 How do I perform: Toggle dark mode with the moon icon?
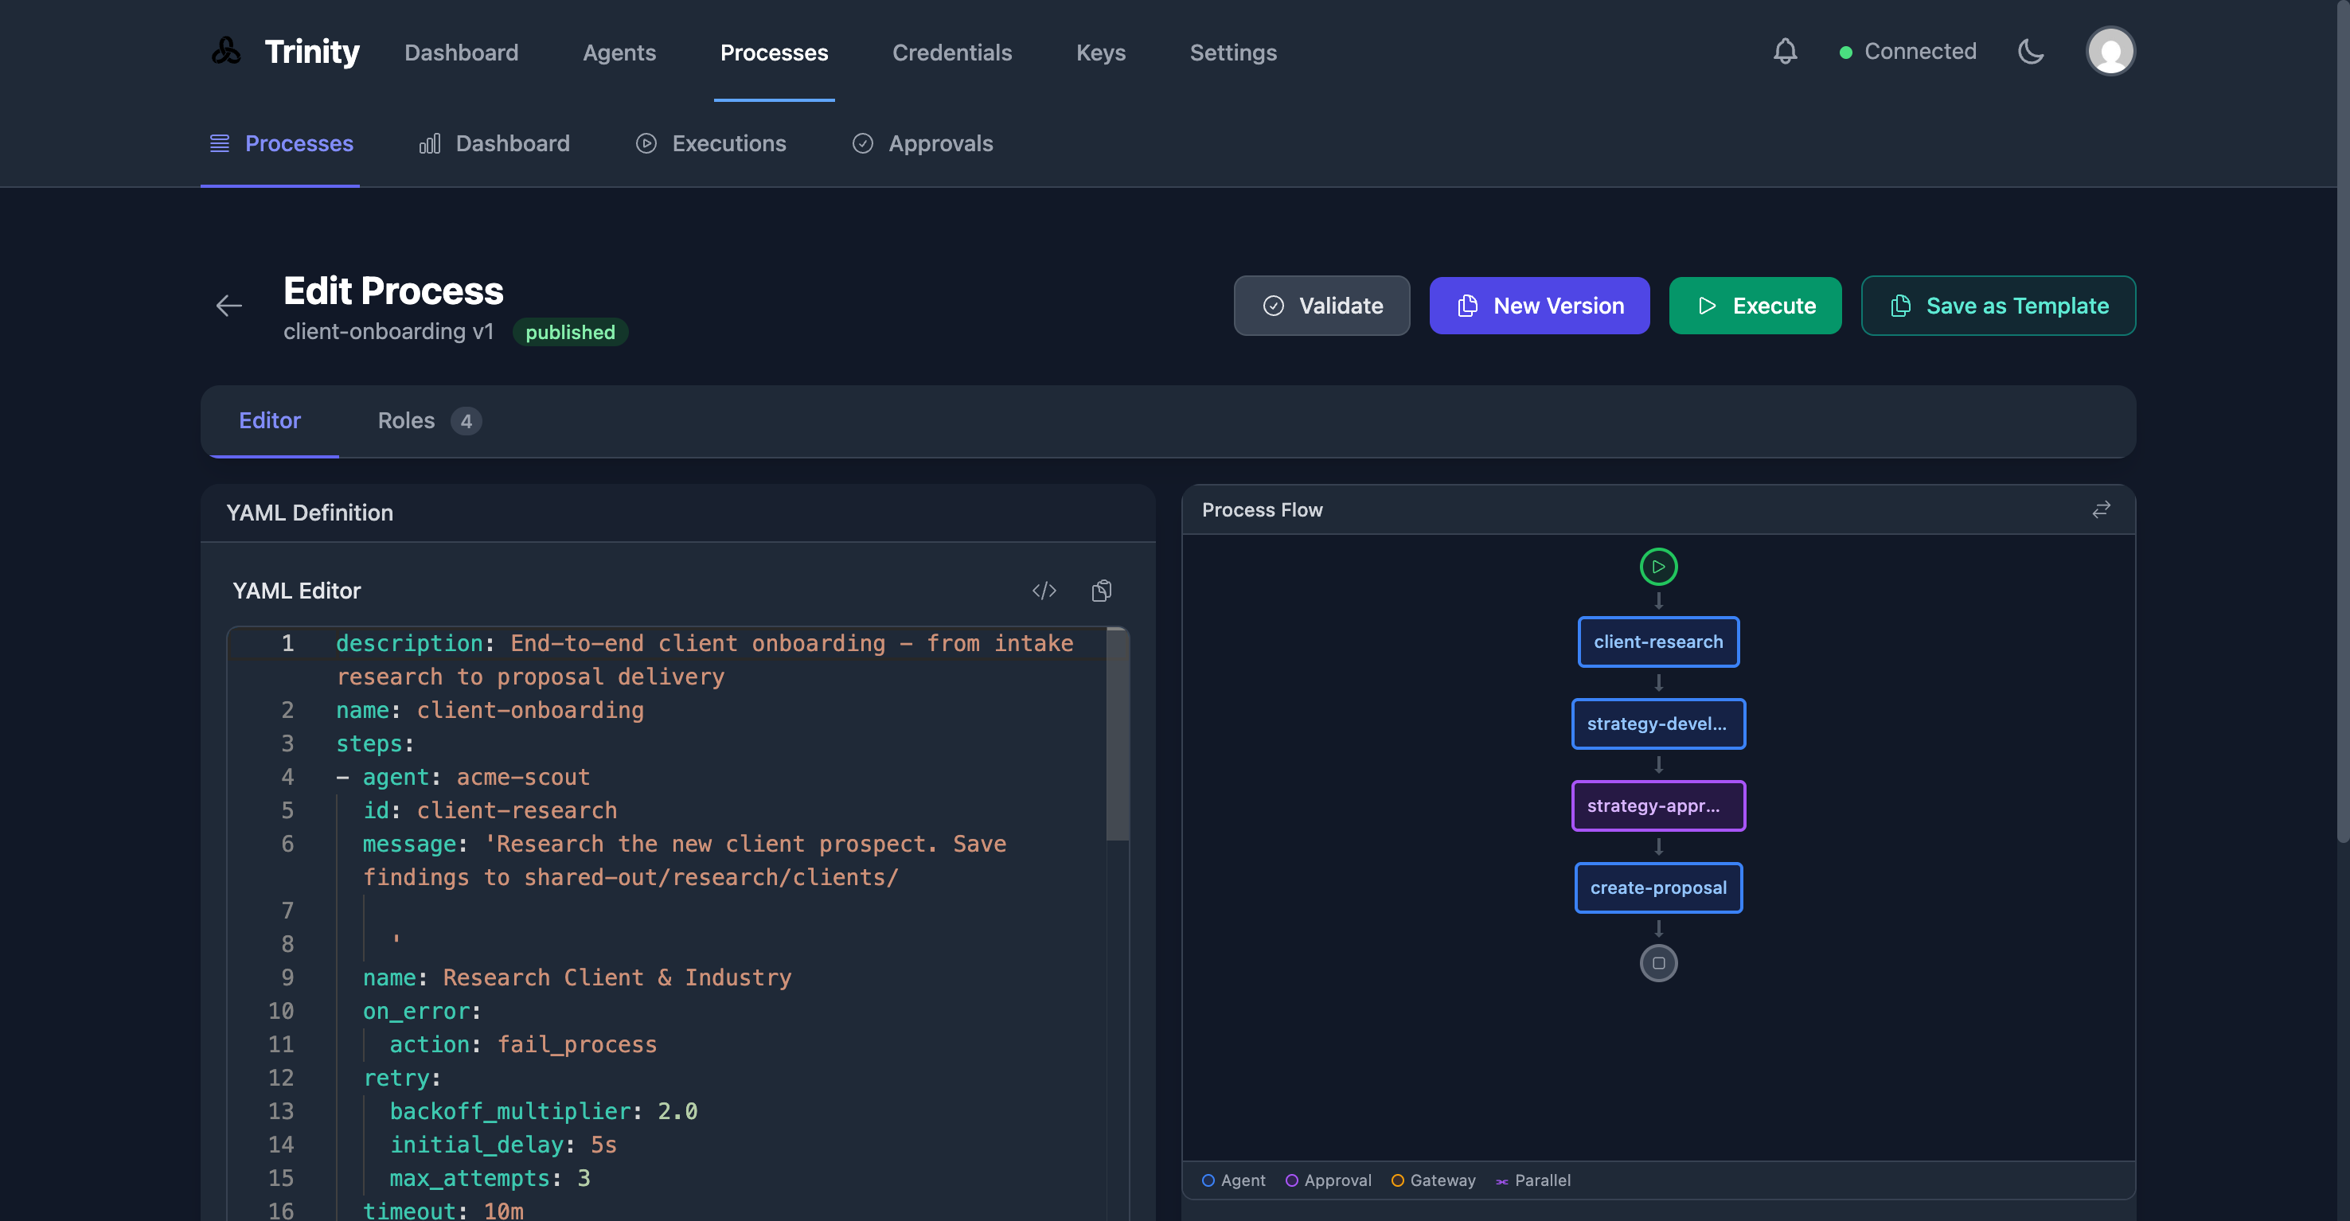coord(2031,51)
